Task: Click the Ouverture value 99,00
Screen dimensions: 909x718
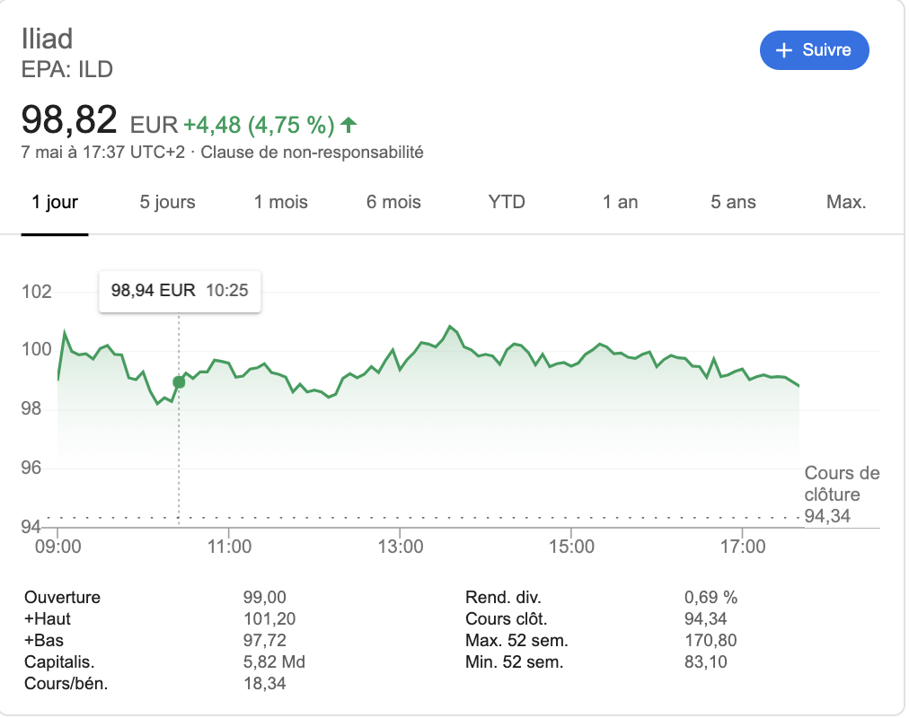Action: coord(261,598)
